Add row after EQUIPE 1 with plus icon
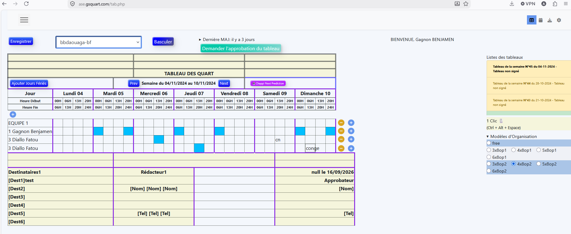 tap(351, 123)
